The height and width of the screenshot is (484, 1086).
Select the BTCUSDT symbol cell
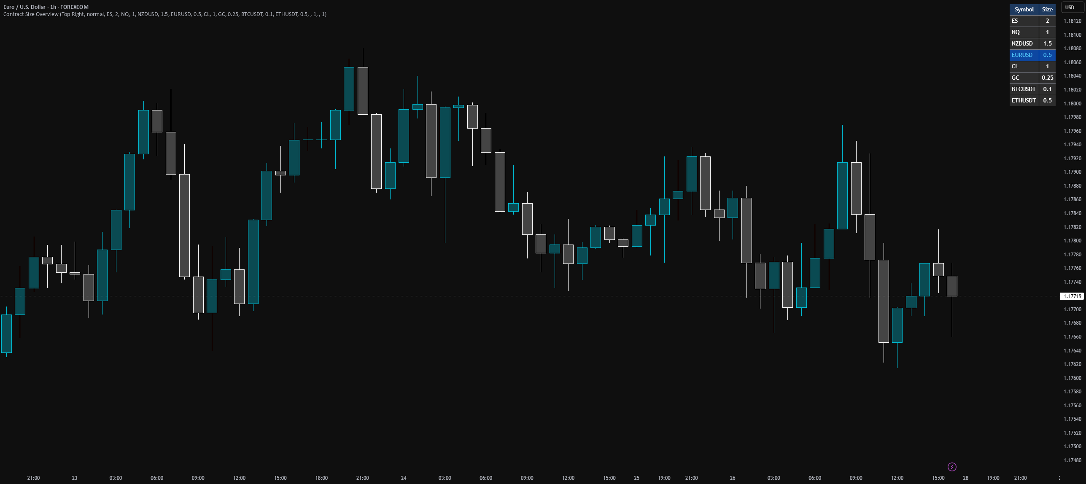pyautogui.click(x=1024, y=89)
